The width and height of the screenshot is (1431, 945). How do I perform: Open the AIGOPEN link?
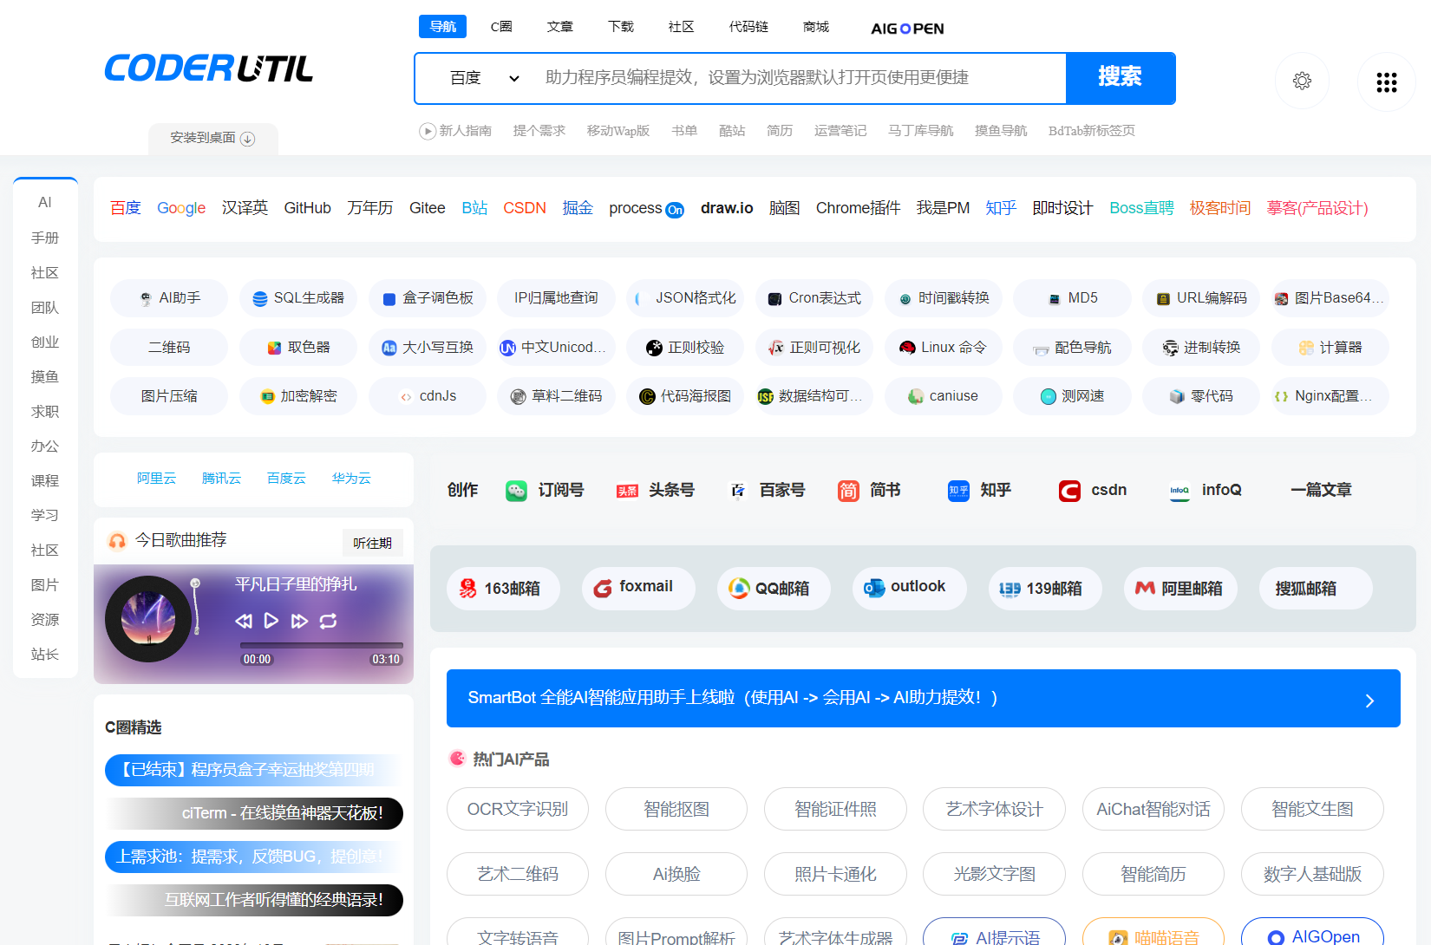click(907, 29)
